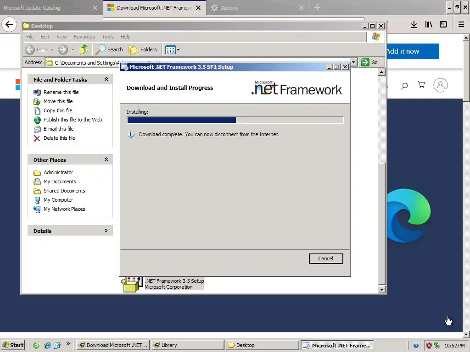This screenshot has width=470, height=352.
Task: Switch to Desktop taskbar button
Action: 262,345
